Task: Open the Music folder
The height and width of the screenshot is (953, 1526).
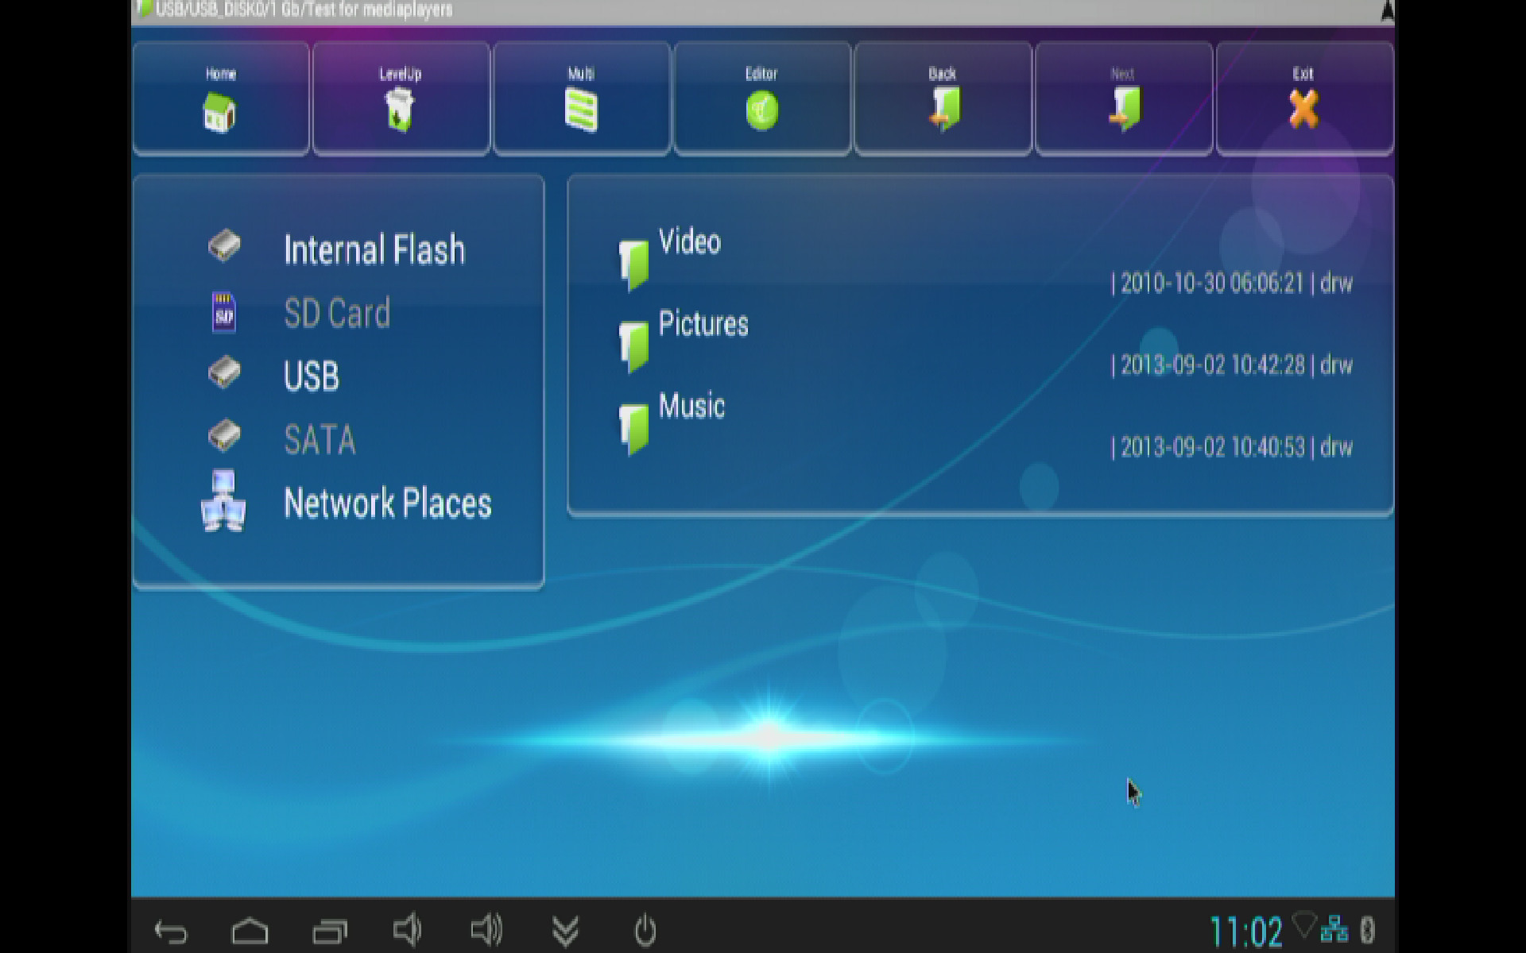Action: click(691, 407)
